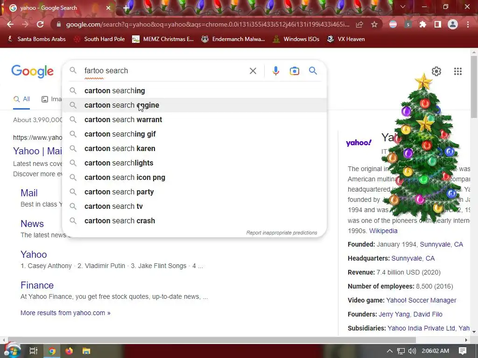Select suggestion cartoon search warrant
Image resolution: width=478 pixels, height=358 pixels.
(x=194, y=120)
